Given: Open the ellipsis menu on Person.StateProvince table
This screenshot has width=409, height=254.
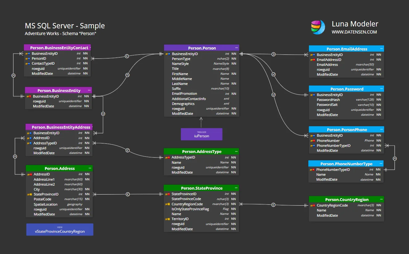Looking at the screenshot, I should [x=236, y=188].
